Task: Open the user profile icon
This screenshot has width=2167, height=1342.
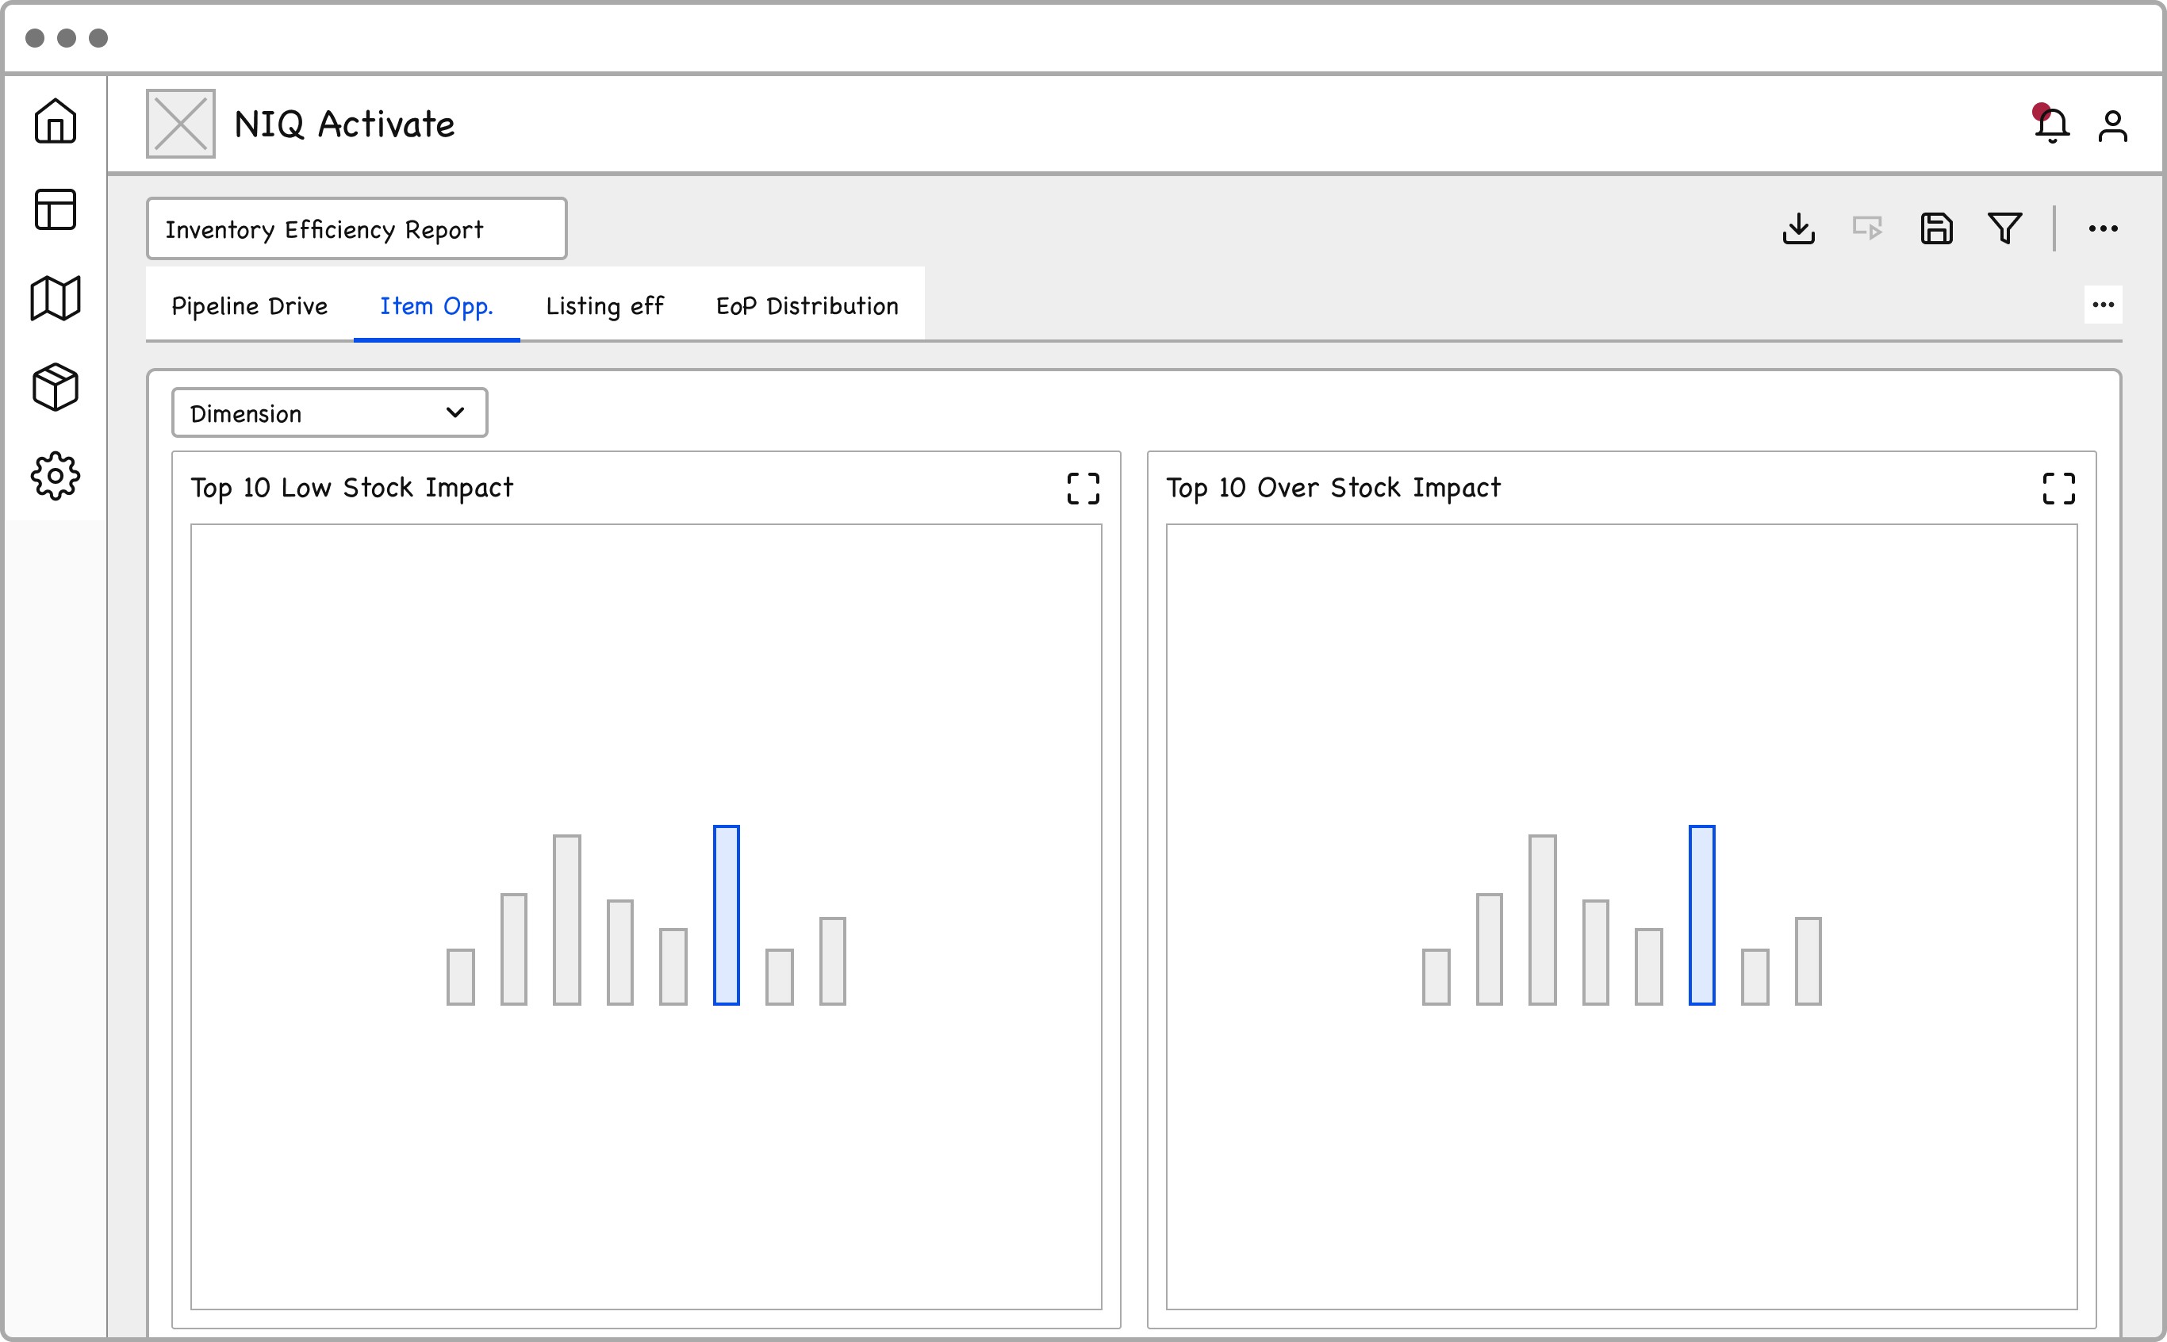Action: 2113,126
